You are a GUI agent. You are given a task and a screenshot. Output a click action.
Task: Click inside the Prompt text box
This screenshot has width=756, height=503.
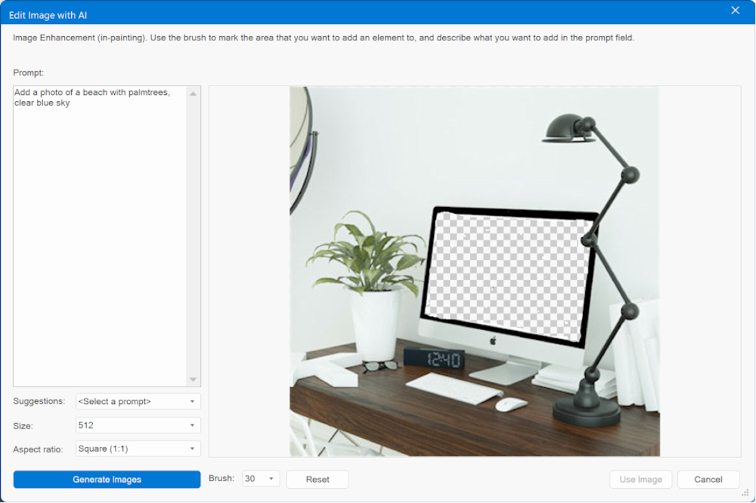coord(99,232)
